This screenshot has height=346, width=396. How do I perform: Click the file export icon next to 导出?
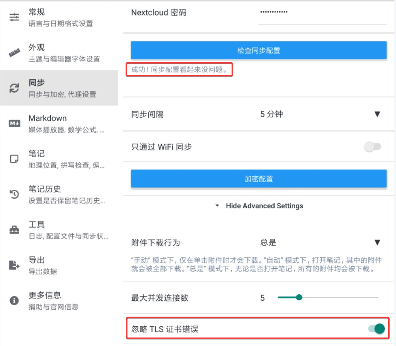[x=14, y=265]
